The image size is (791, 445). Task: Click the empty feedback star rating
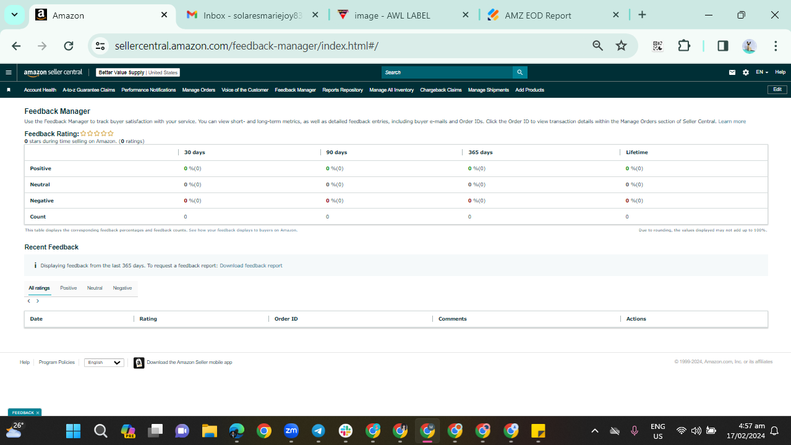97,134
